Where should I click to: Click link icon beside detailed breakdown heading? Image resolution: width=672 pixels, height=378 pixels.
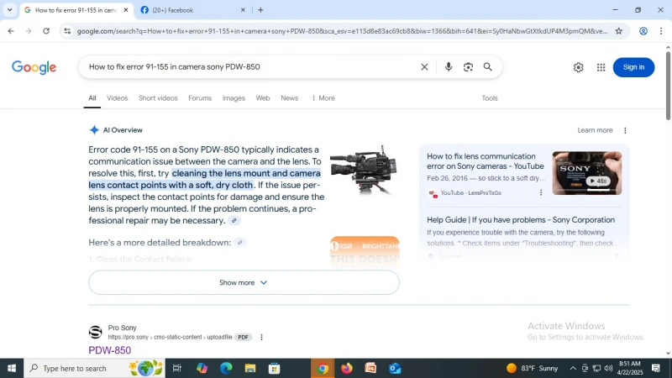pyautogui.click(x=240, y=243)
